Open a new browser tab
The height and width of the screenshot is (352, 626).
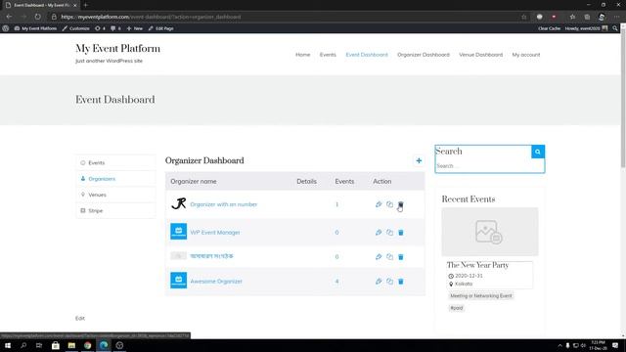[x=85, y=5]
